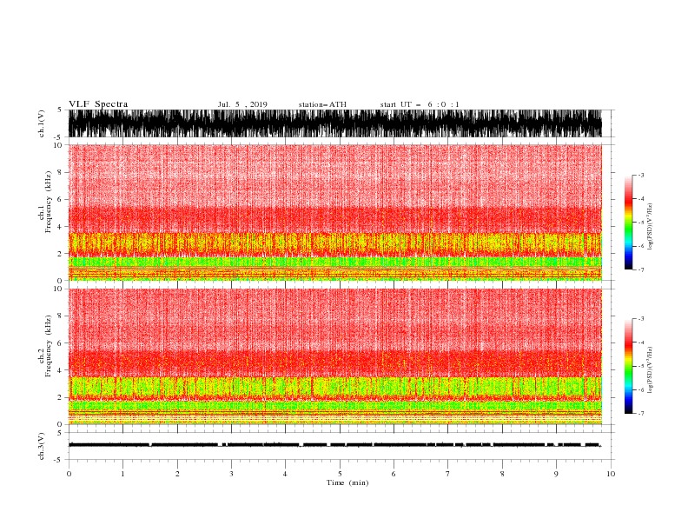Click the time axis tick label "4"

[x=285, y=474]
